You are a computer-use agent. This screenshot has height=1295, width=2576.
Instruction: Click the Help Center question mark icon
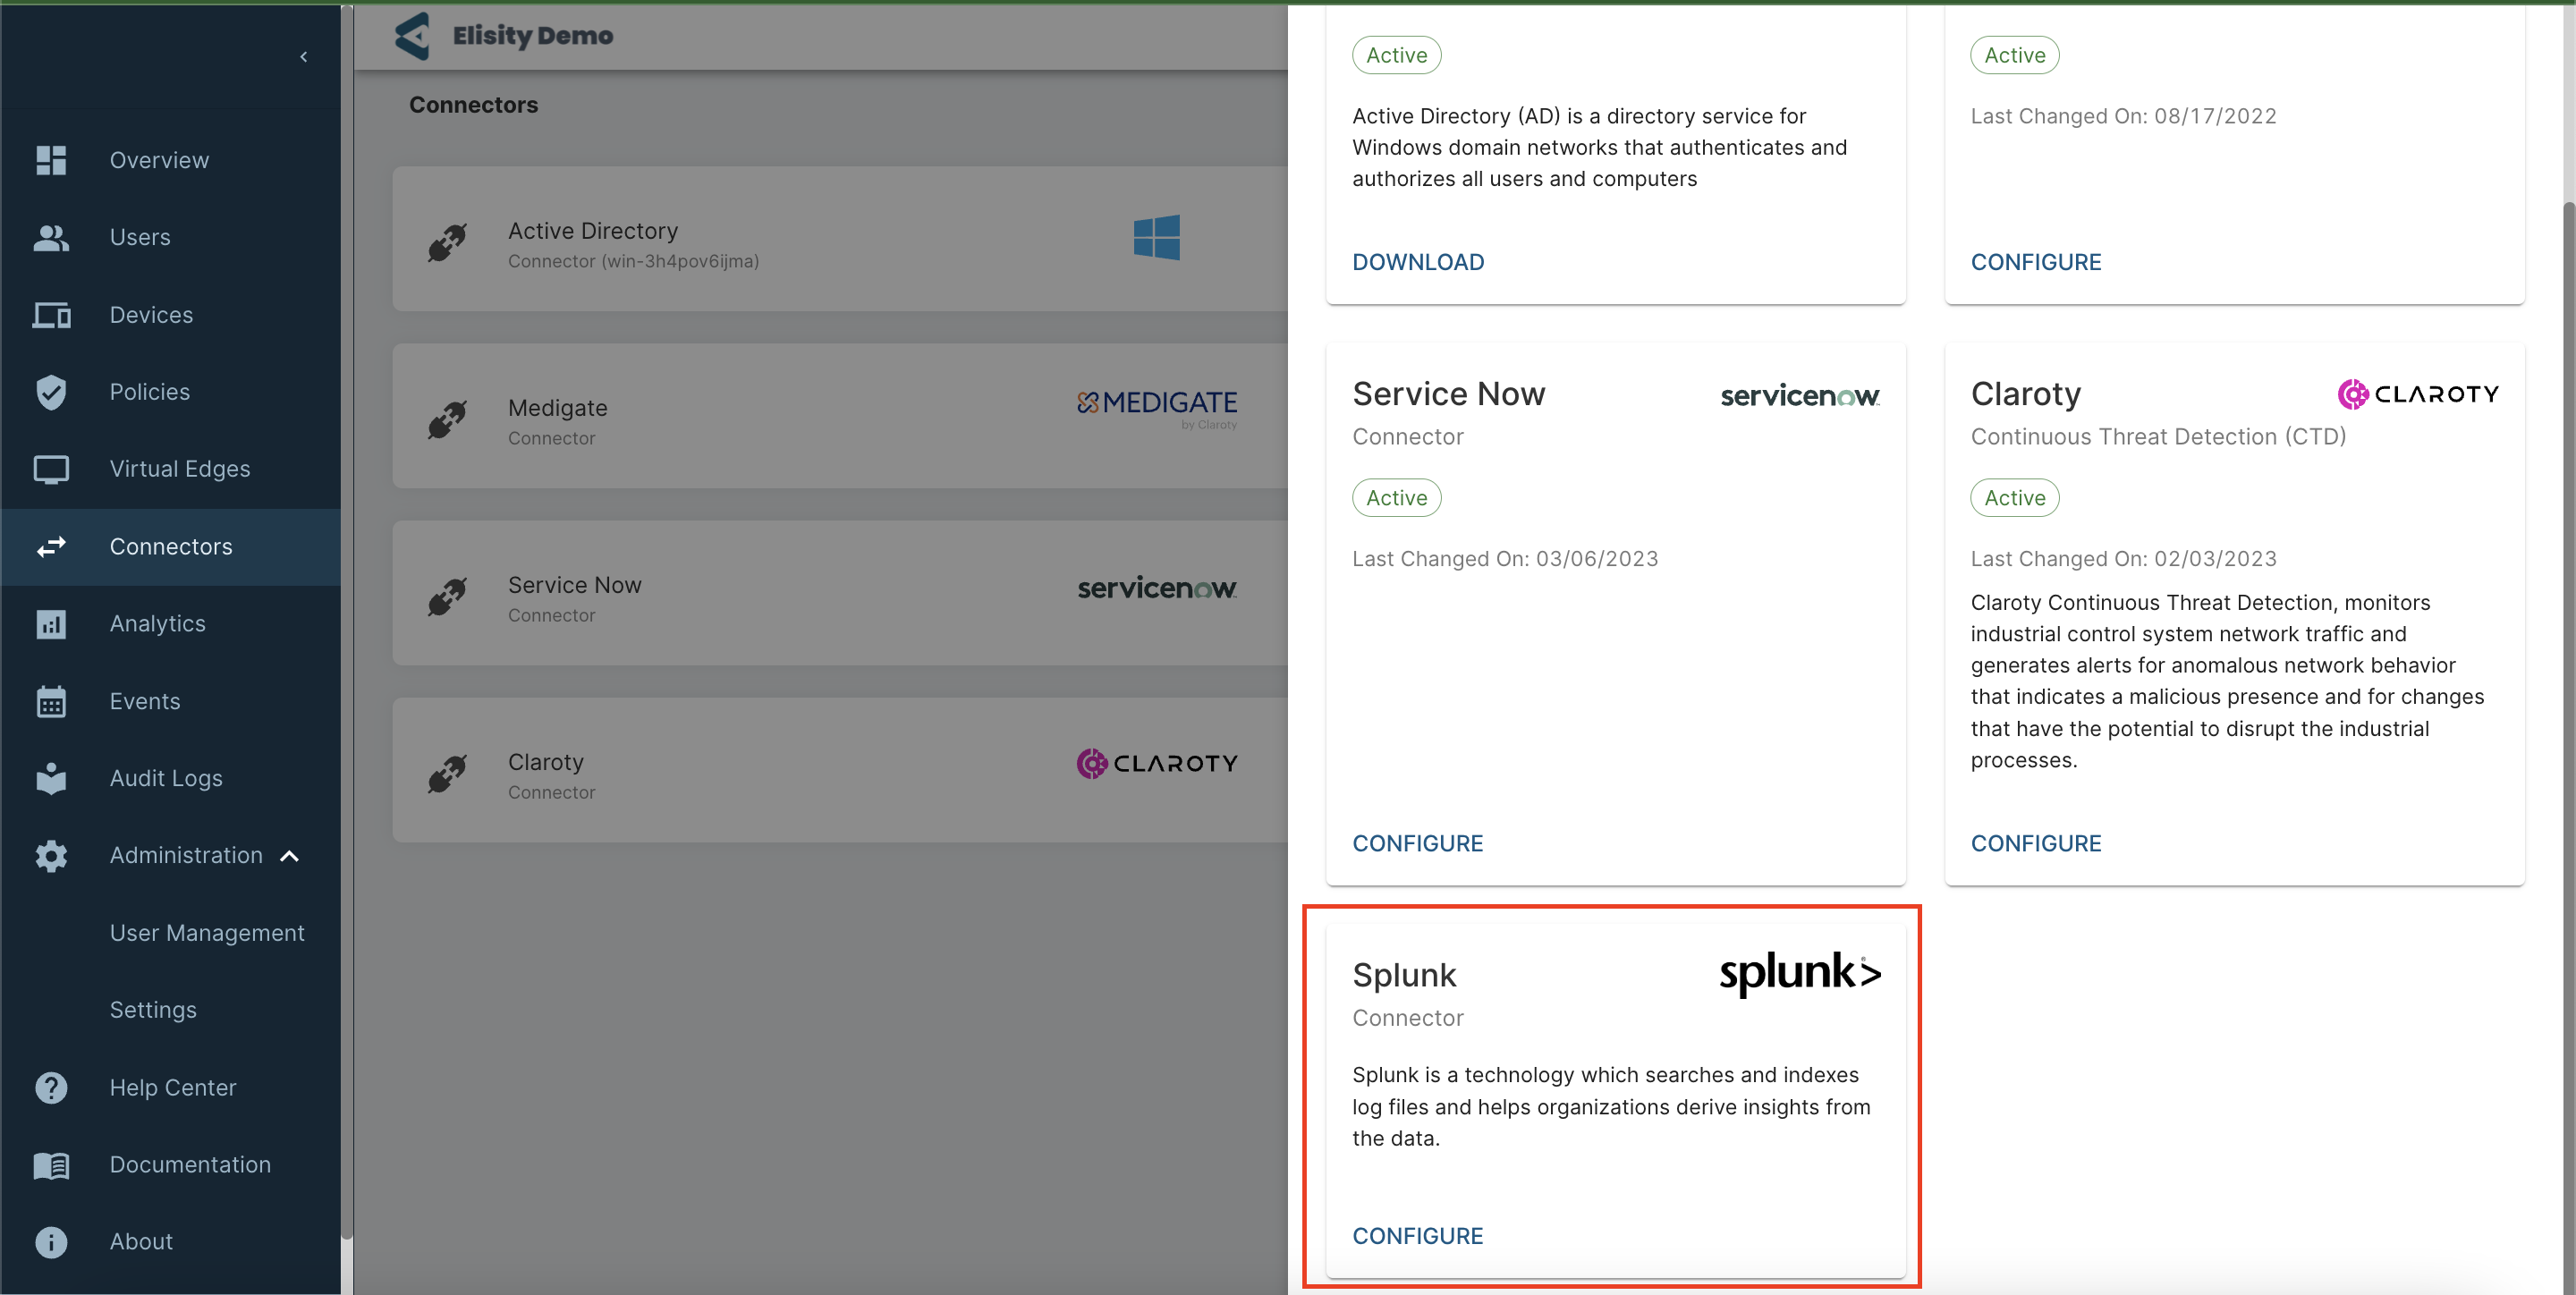pos(51,1088)
